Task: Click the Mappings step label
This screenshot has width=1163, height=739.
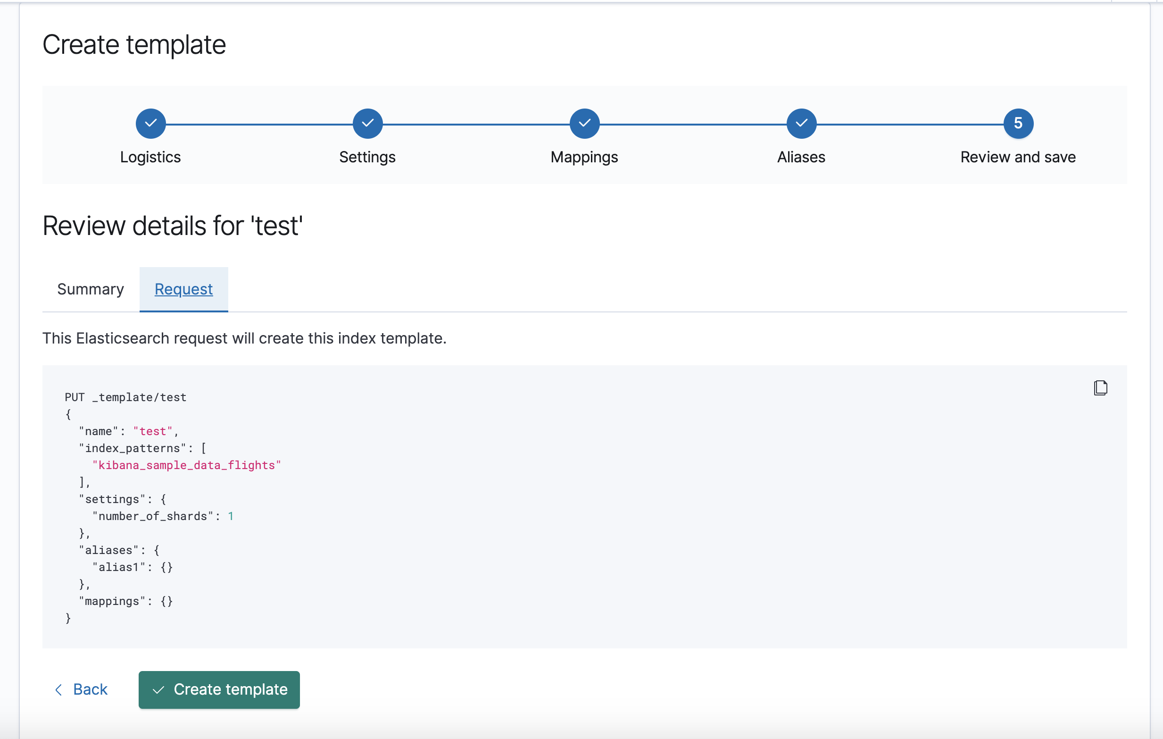Action: pyautogui.click(x=584, y=157)
